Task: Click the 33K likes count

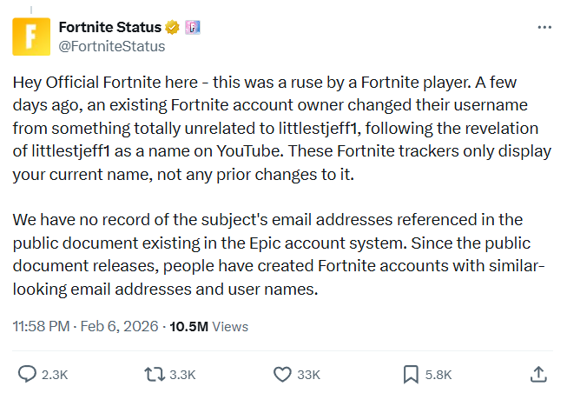Action: tap(308, 375)
